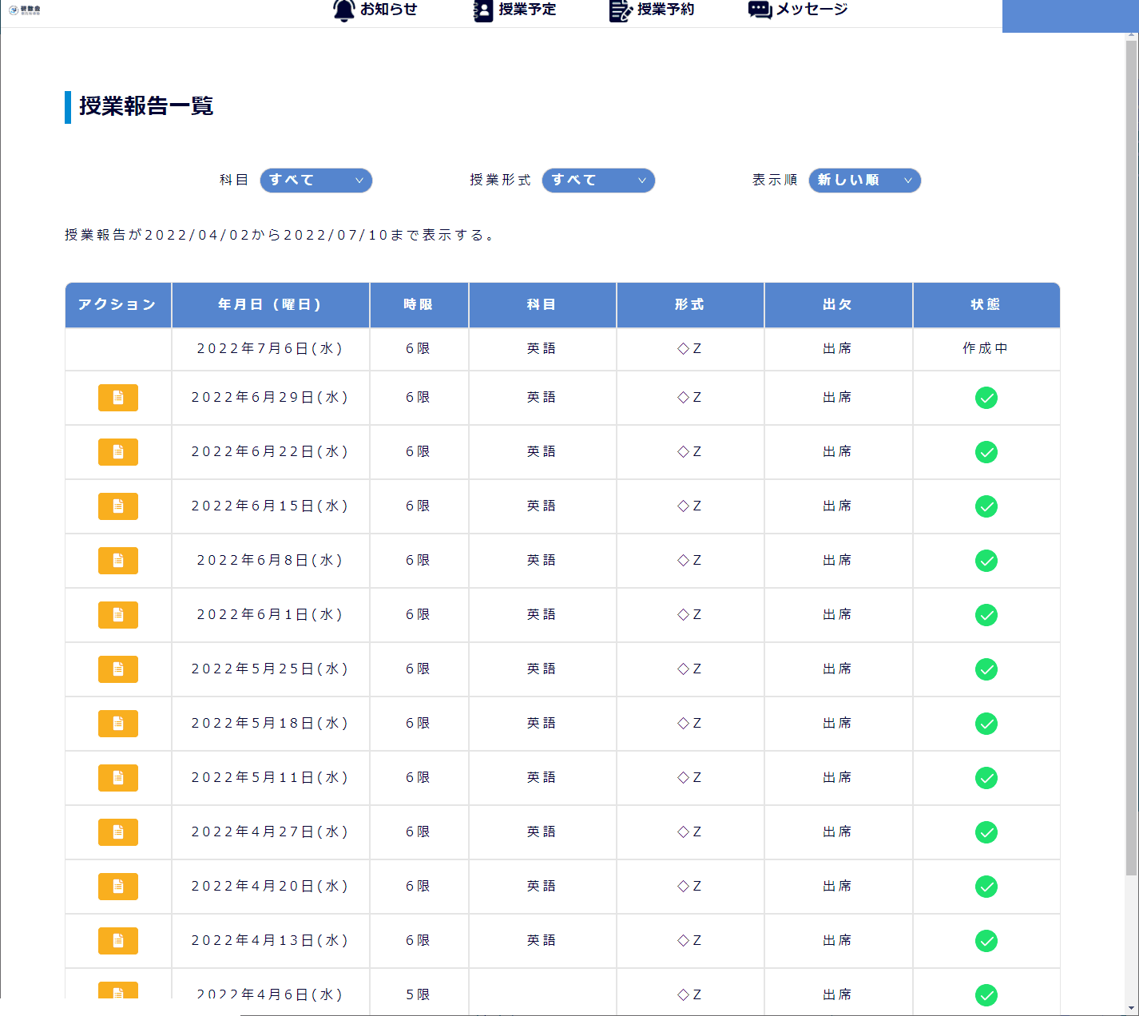The image size is (1139, 1016).
Task: Click the 時限 column header
Action: tap(419, 305)
